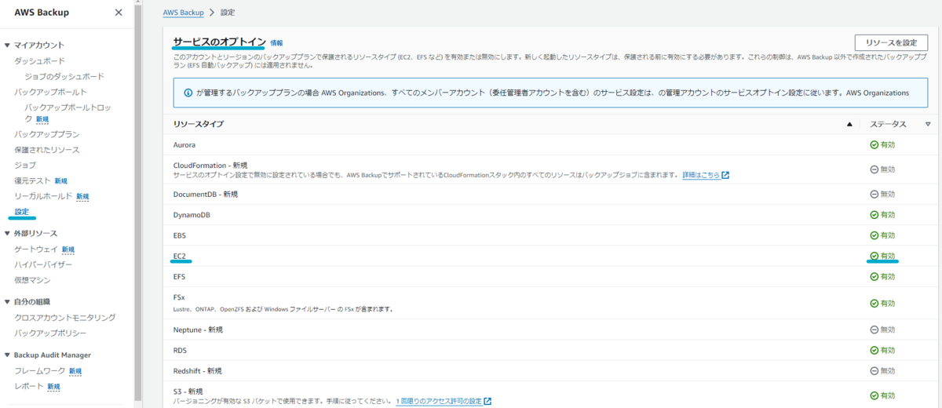This screenshot has height=408, width=942.
Task: Open バックアッププラン page
Action: click(x=47, y=134)
